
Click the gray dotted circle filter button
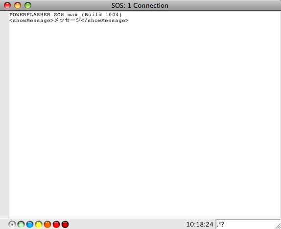(x=12, y=224)
